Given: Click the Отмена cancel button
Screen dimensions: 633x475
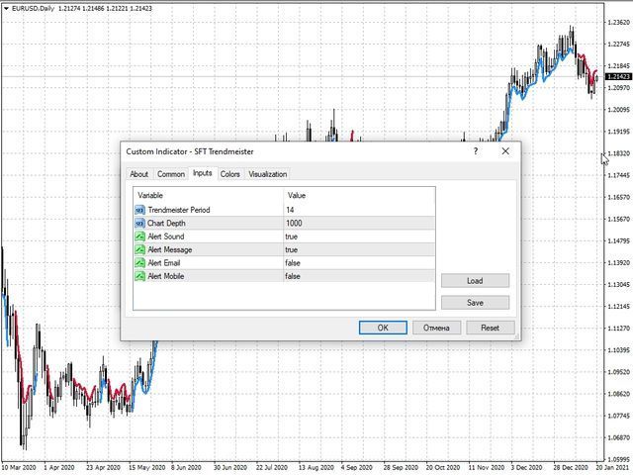Looking at the screenshot, I should 436,328.
